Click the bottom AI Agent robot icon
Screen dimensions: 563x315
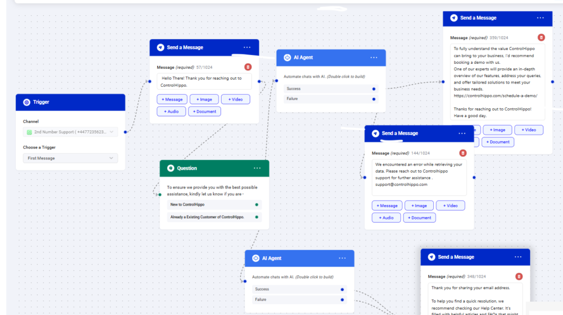(x=256, y=258)
